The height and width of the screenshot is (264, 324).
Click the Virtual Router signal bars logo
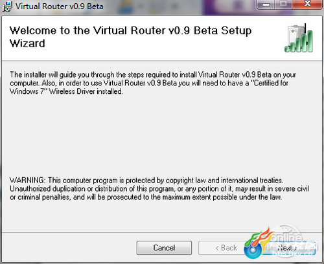299,38
